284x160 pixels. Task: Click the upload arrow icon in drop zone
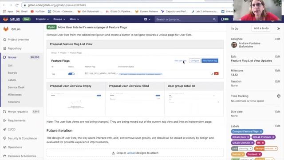114,153
